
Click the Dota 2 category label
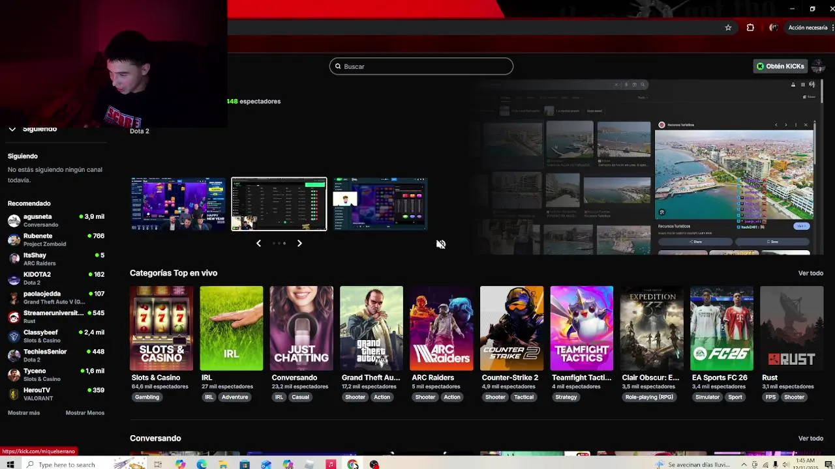[140, 131]
